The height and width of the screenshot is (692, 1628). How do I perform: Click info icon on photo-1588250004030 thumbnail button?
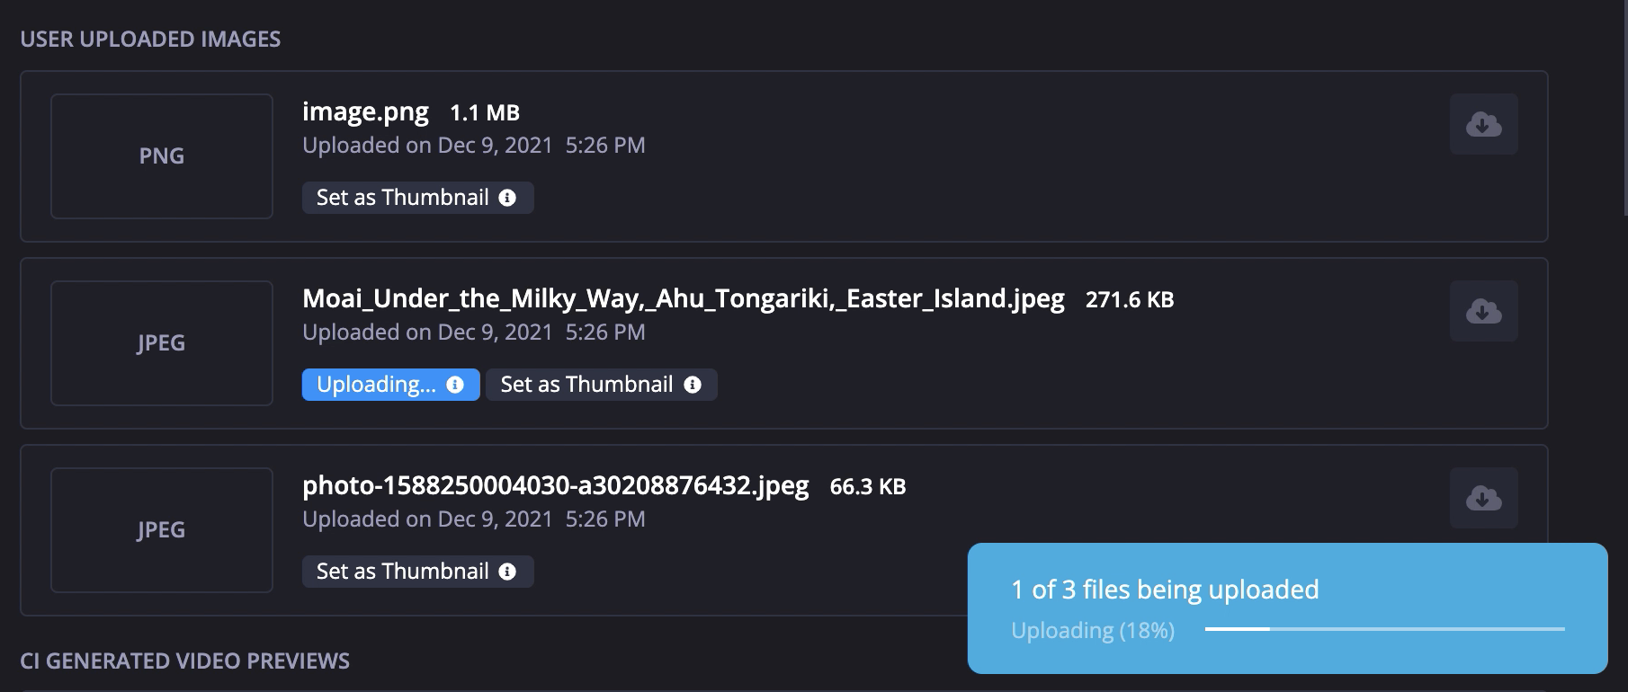(x=507, y=572)
